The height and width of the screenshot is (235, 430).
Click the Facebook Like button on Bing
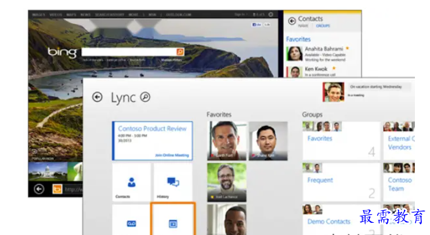pos(256,25)
